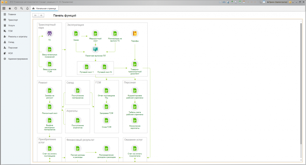Open Путевой лист 1 icon
Screen dimensions: 306x165
click(86, 67)
